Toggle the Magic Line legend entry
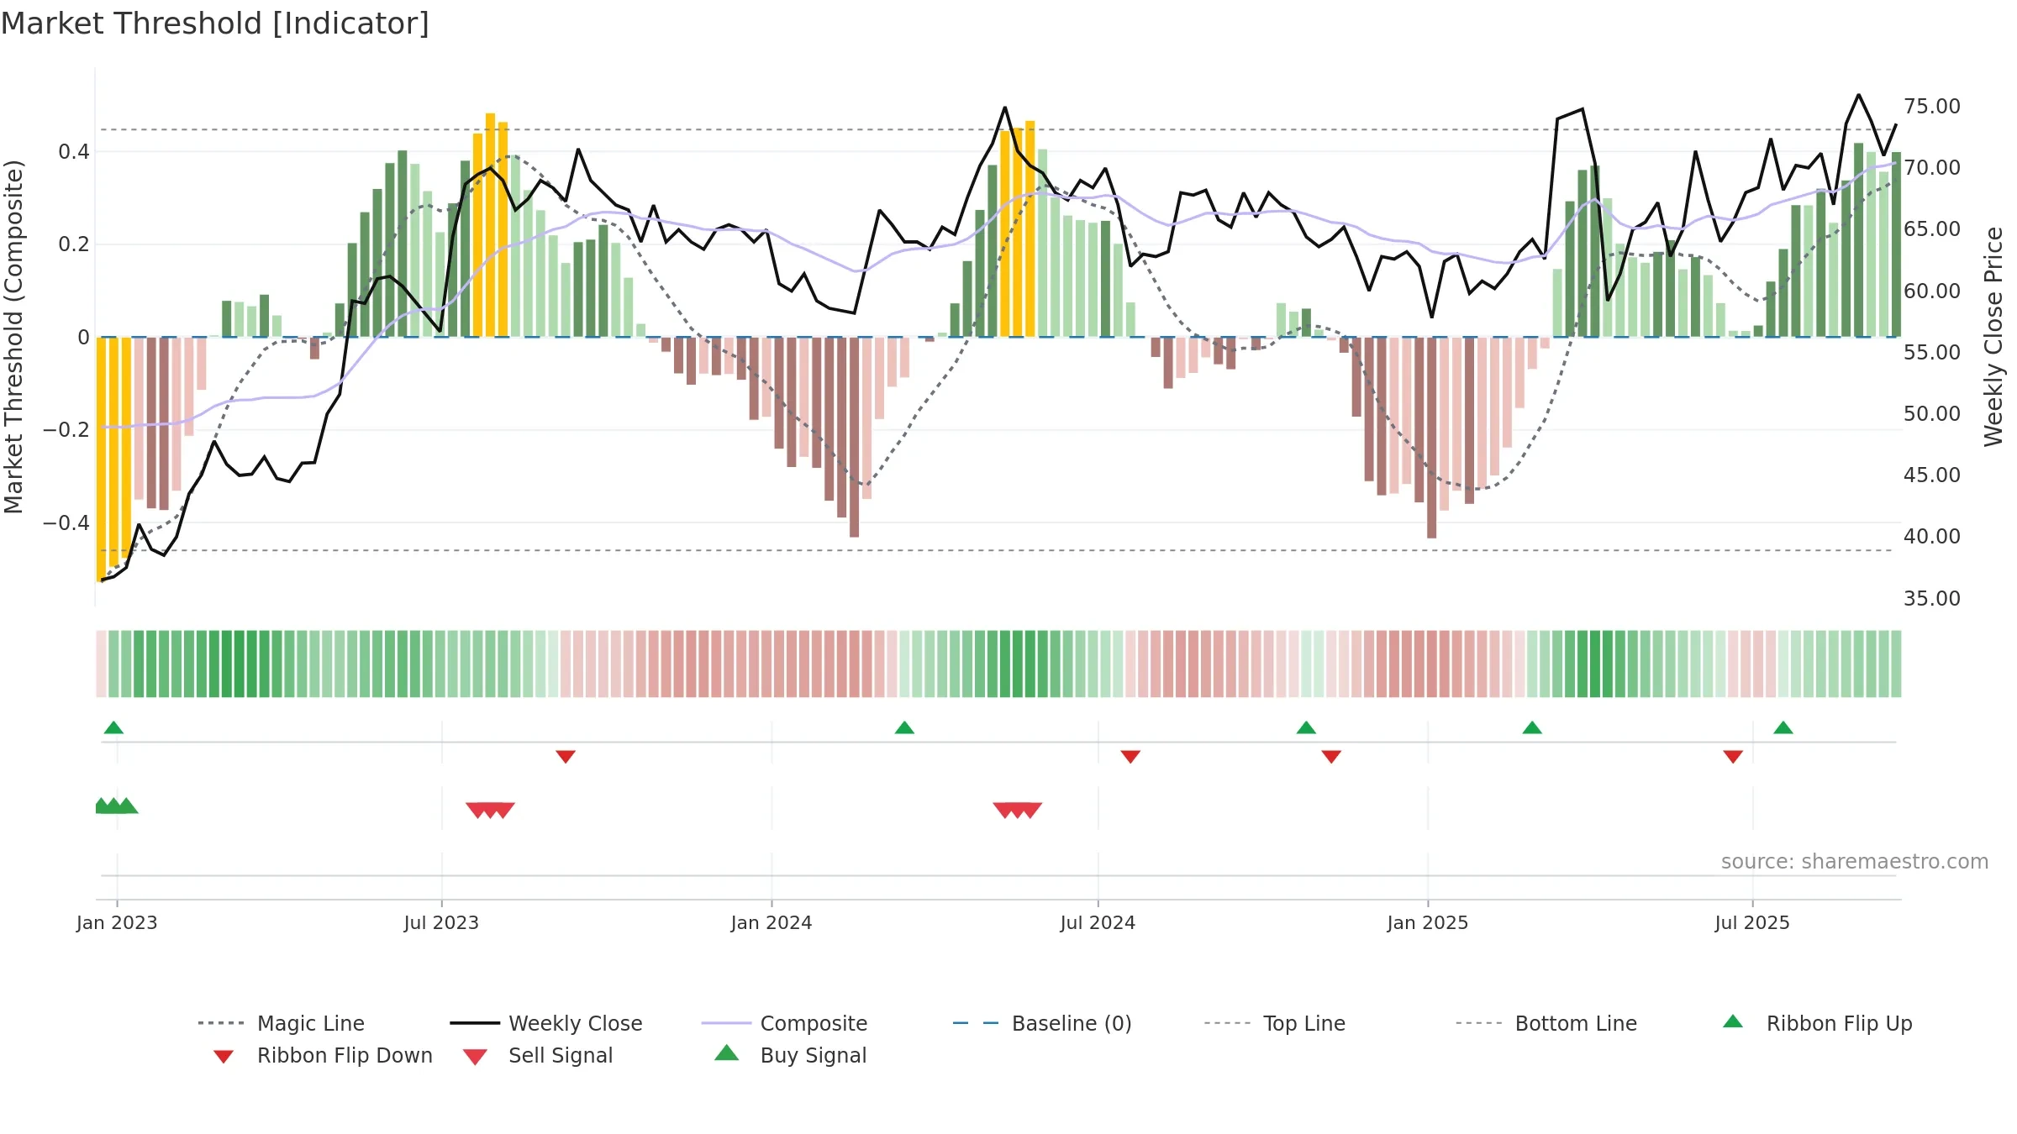 [x=281, y=1023]
